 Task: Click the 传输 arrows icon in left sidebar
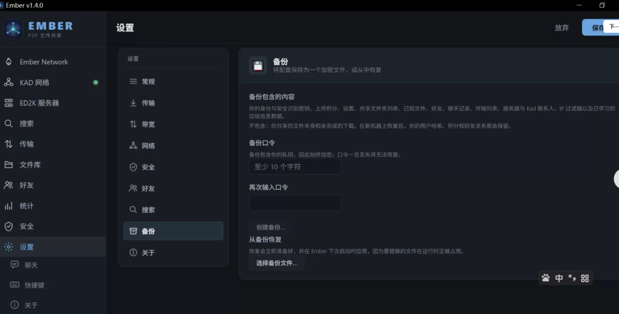[x=8, y=144]
